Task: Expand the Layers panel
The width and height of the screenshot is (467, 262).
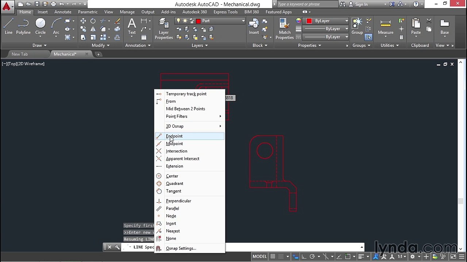Action: point(200,45)
